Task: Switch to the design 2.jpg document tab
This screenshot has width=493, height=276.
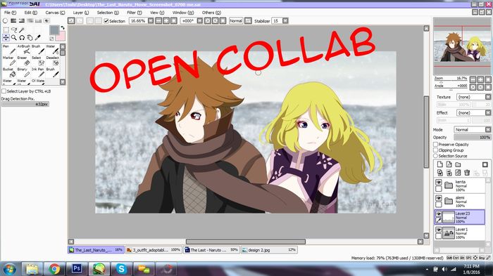Action: (x=269, y=250)
